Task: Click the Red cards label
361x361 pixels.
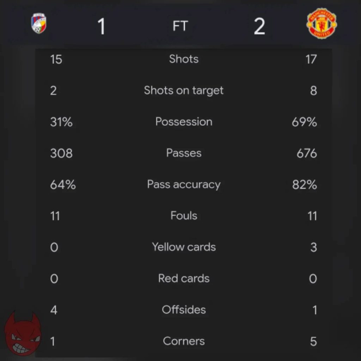Action: click(x=184, y=278)
